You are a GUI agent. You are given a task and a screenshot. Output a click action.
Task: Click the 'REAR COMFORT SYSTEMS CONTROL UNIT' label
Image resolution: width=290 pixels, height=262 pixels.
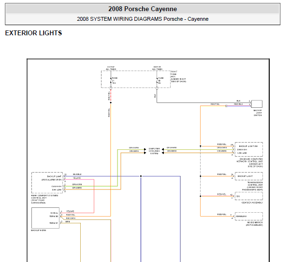44,199
